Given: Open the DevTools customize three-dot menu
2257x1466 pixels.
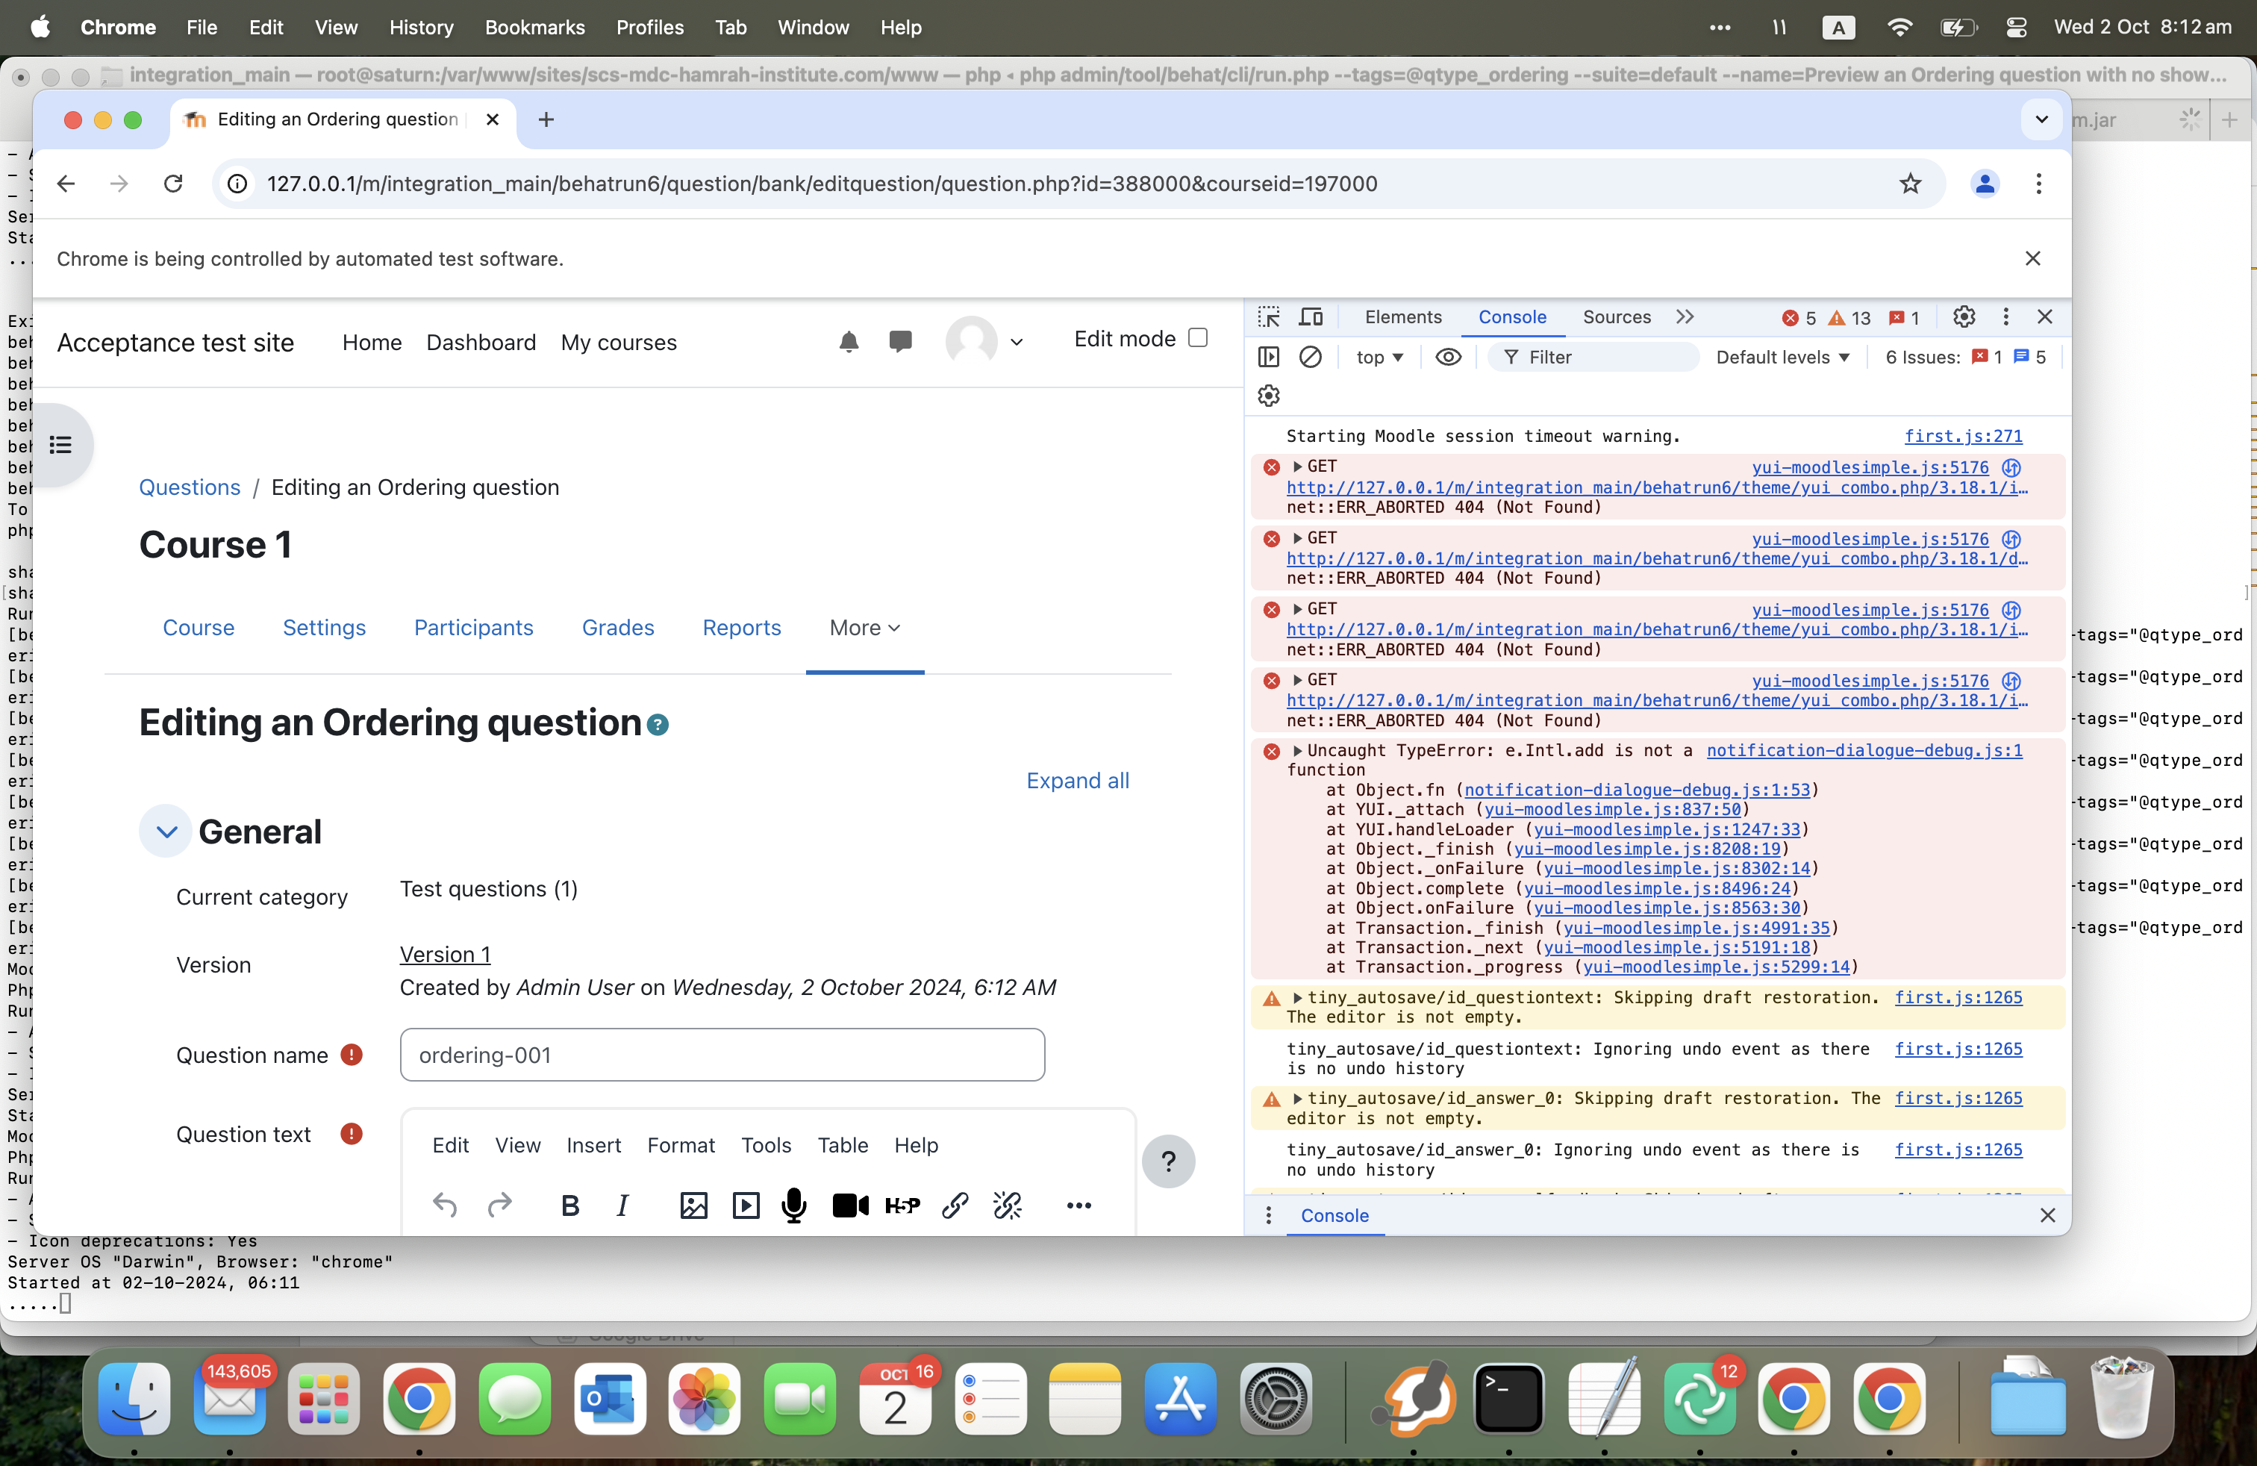Looking at the screenshot, I should click(2005, 318).
